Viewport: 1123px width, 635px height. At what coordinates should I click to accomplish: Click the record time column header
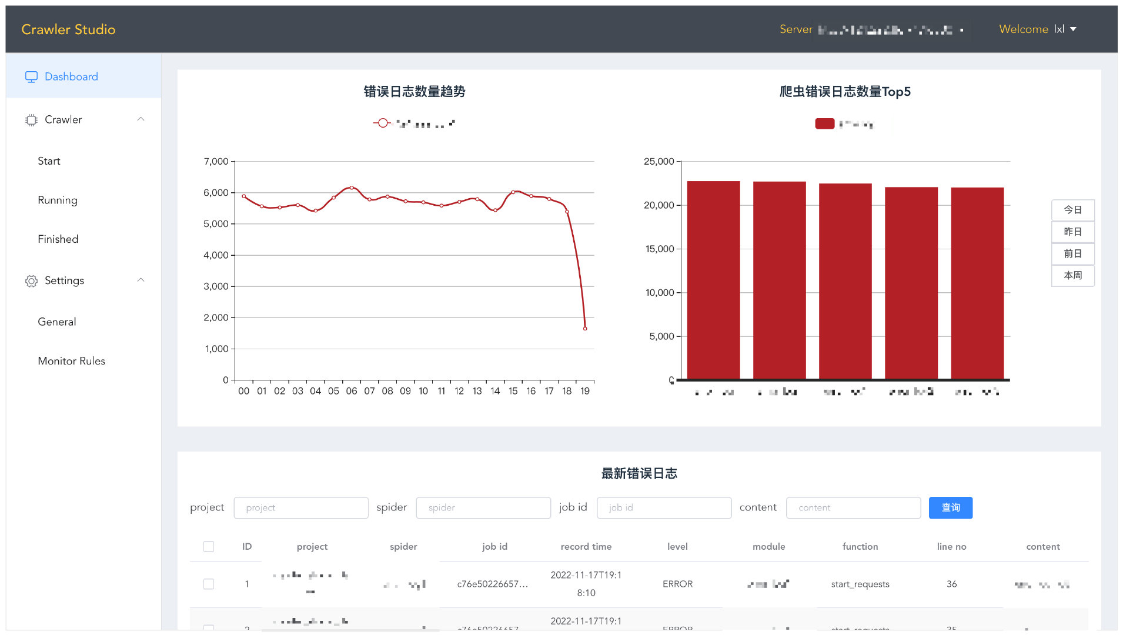point(586,547)
